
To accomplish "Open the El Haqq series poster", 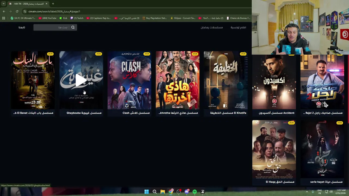I will coord(274,149).
